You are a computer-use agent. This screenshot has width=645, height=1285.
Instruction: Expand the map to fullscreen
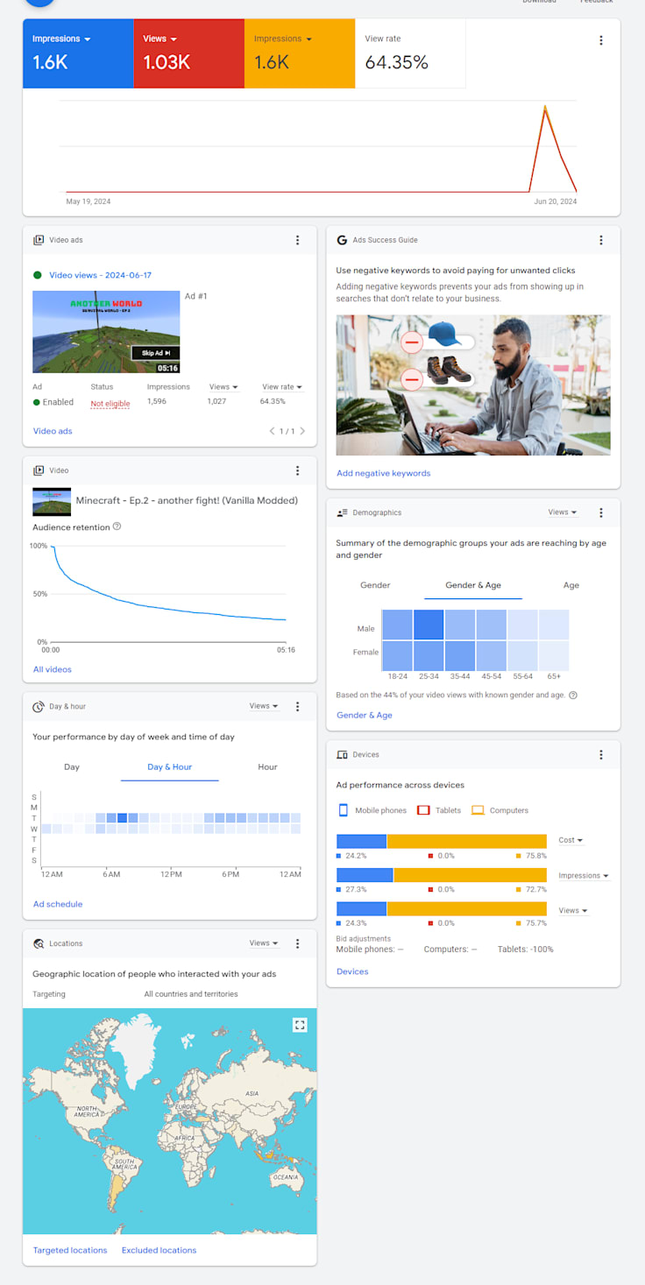300,1025
